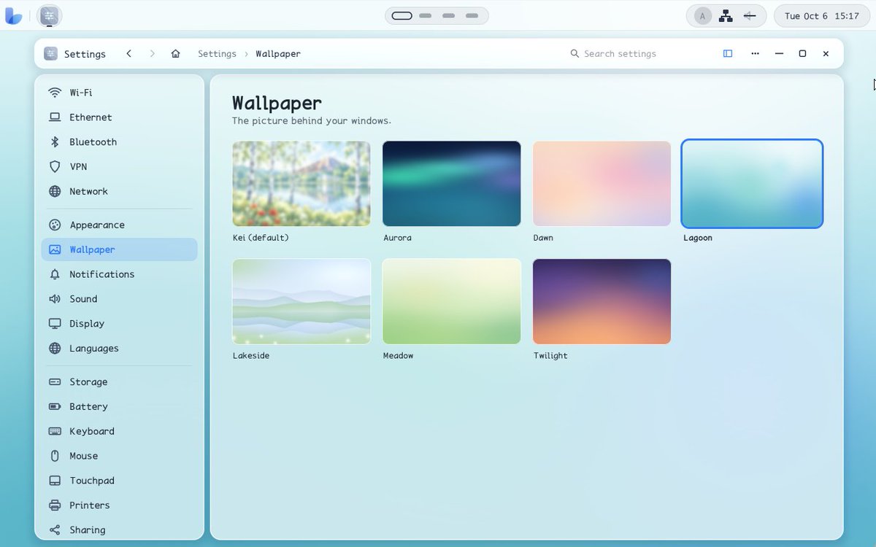Select the Lagoon wallpaper thumbnail

tap(752, 184)
